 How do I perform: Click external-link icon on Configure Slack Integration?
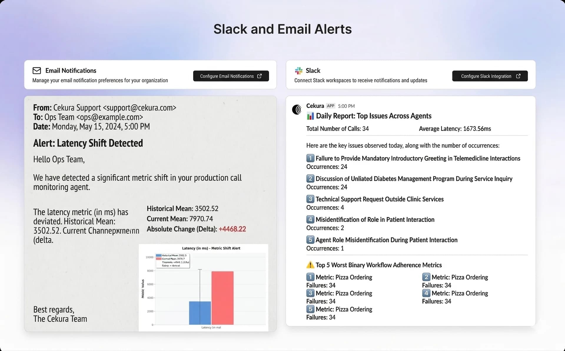518,76
